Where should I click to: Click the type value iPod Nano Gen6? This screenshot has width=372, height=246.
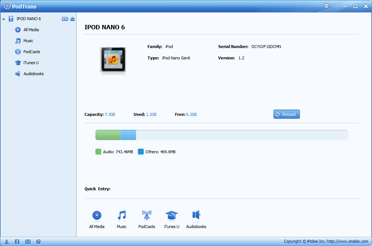(x=176, y=58)
